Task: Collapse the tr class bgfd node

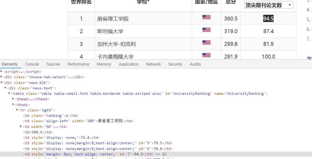Action: (17, 110)
